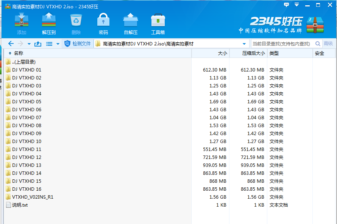Open navigation history dropdown arrow
This screenshot has width=337, height=224.
[29, 44]
